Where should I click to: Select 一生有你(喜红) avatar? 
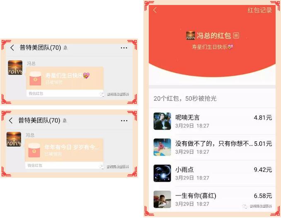[162, 199]
